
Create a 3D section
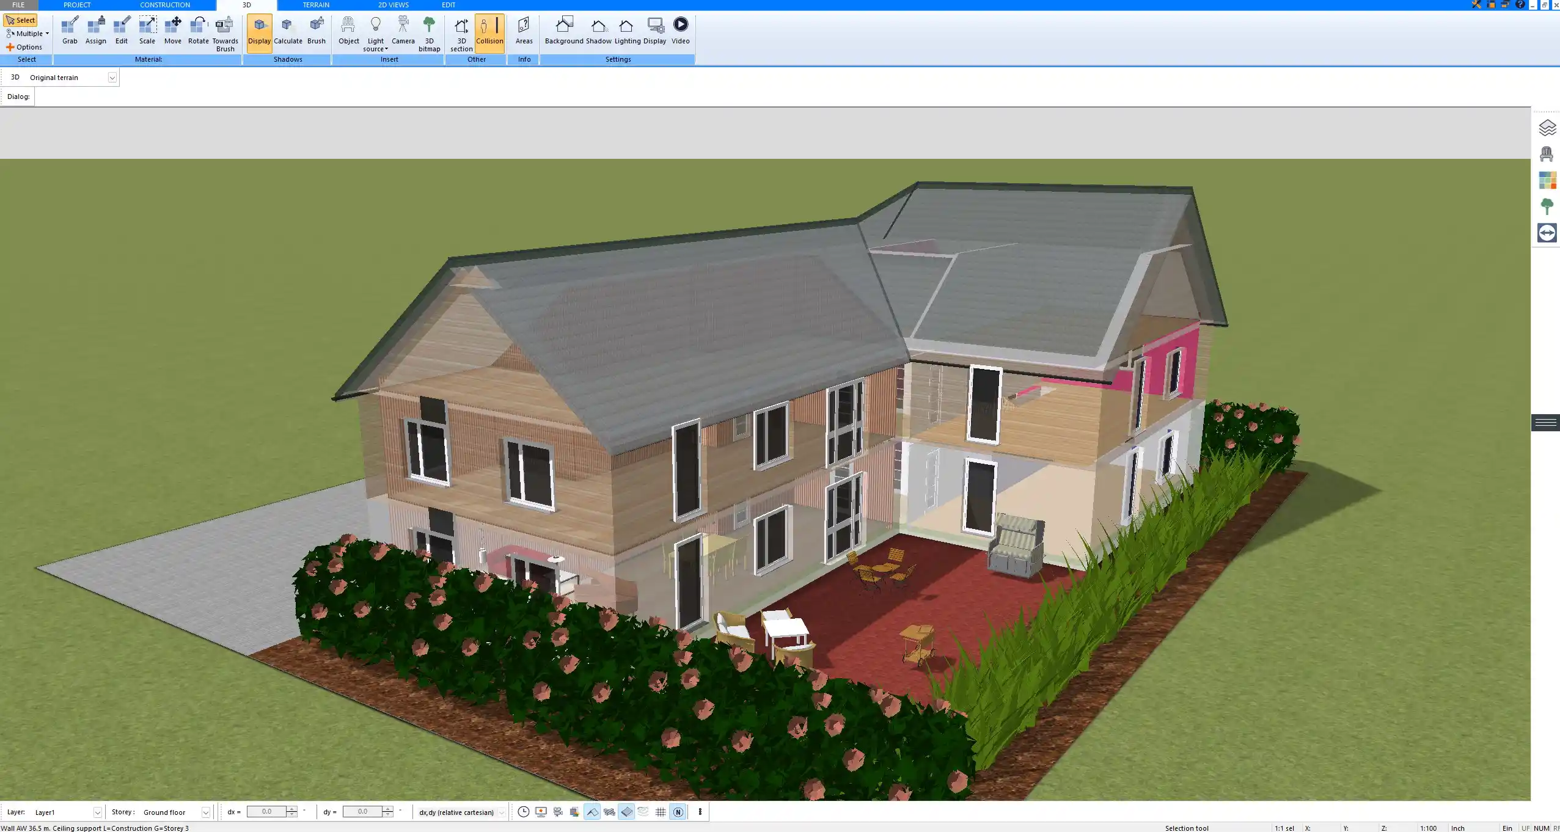tap(461, 34)
